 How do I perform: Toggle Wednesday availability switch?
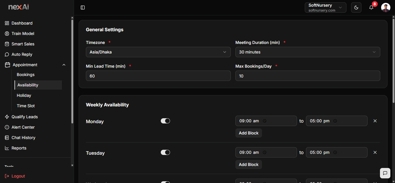tap(165, 182)
